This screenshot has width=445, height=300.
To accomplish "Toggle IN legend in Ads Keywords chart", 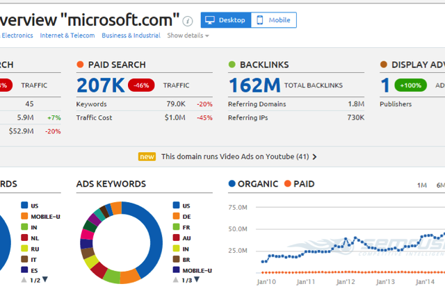I will pyautogui.click(x=181, y=249).
